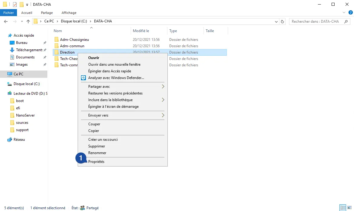Select Réseau in the navigation pane
The image size is (354, 211).
point(19,140)
